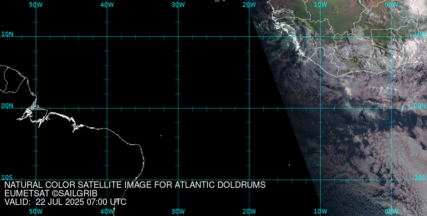Click the 10N latitude label on the left edge
Screen dimensions: 427x216
7,34
